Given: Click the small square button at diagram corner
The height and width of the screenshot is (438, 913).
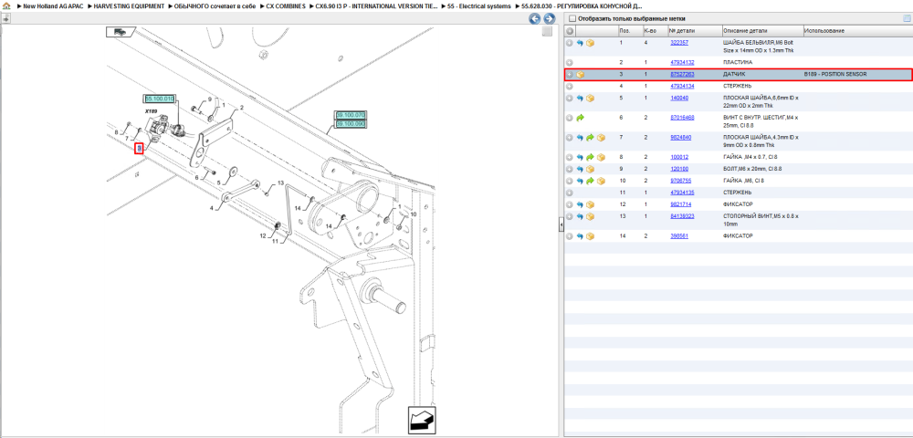Looking at the screenshot, I should click(x=547, y=31).
